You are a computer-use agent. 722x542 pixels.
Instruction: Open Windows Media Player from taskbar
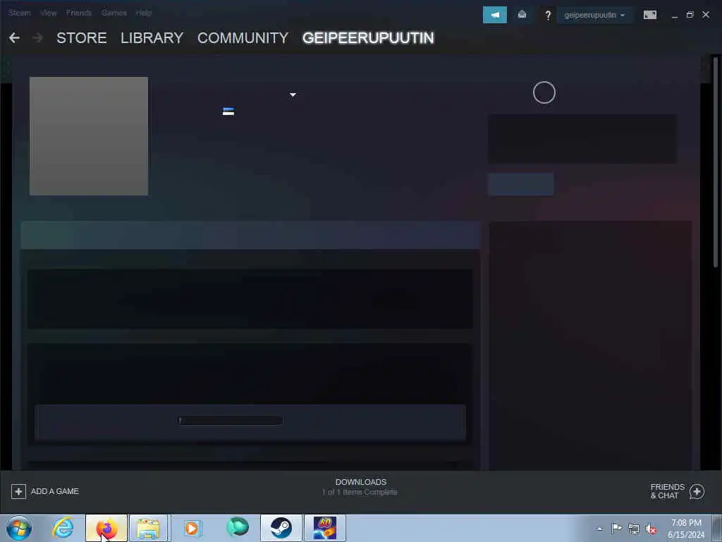(192, 528)
